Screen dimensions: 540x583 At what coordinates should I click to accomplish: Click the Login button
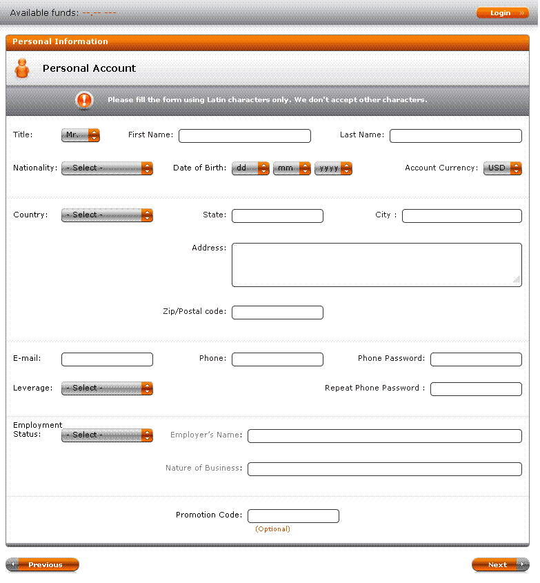[x=502, y=13]
